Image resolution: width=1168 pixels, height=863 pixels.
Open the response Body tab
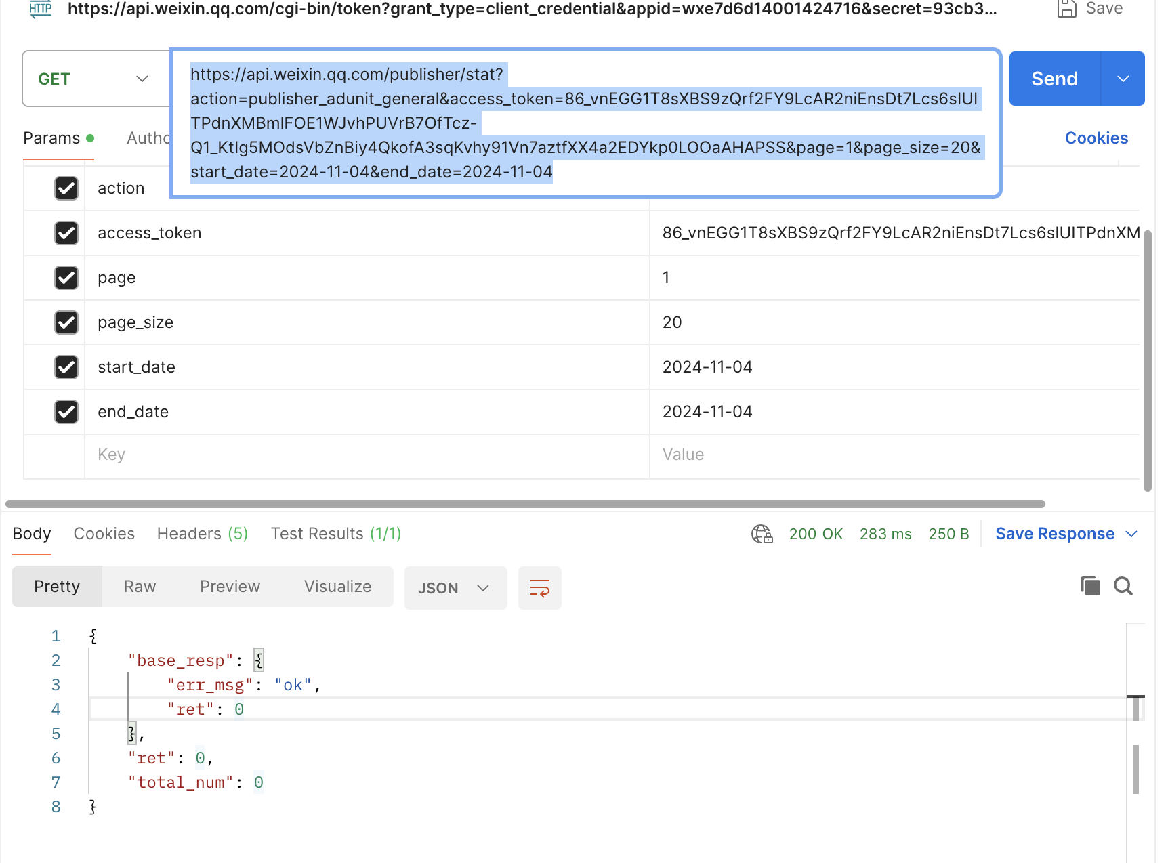point(32,534)
